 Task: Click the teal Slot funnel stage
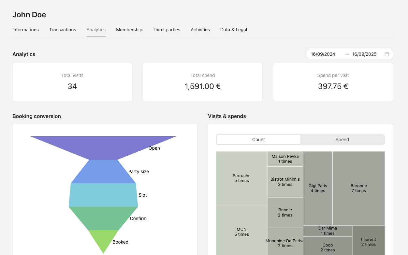pos(103,195)
